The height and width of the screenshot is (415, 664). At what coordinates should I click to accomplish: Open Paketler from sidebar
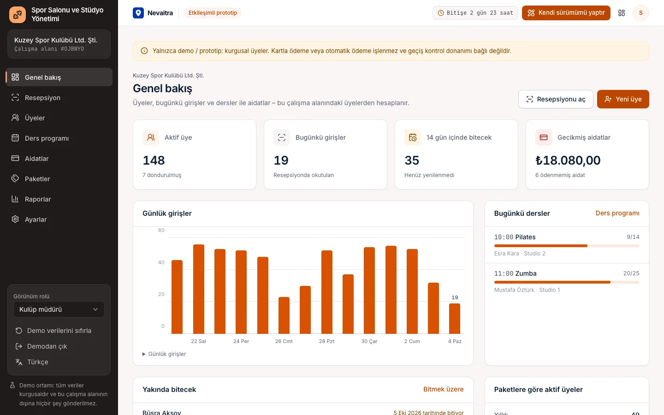(59, 178)
